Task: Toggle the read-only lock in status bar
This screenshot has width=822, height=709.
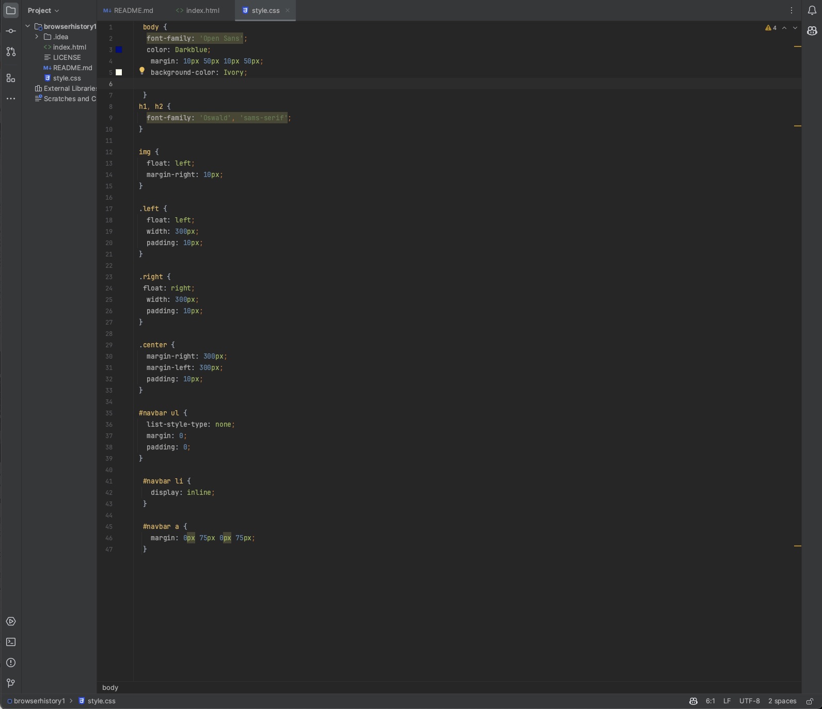Action: (810, 701)
